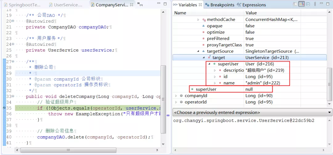
Task: Expand the methodCache variable
Action: click(198, 20)
